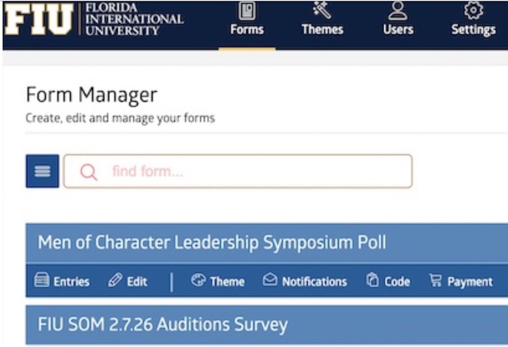The height and width of the screenshot is (347, 508).
Task: Click the Code clipboard icon
Action: click(372, 280)
